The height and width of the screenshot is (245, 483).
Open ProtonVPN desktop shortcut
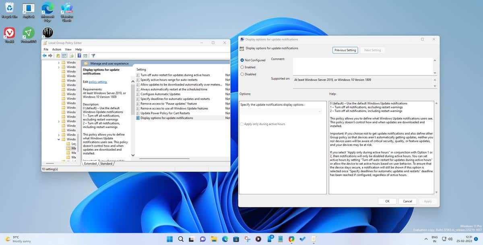point(29,35)
